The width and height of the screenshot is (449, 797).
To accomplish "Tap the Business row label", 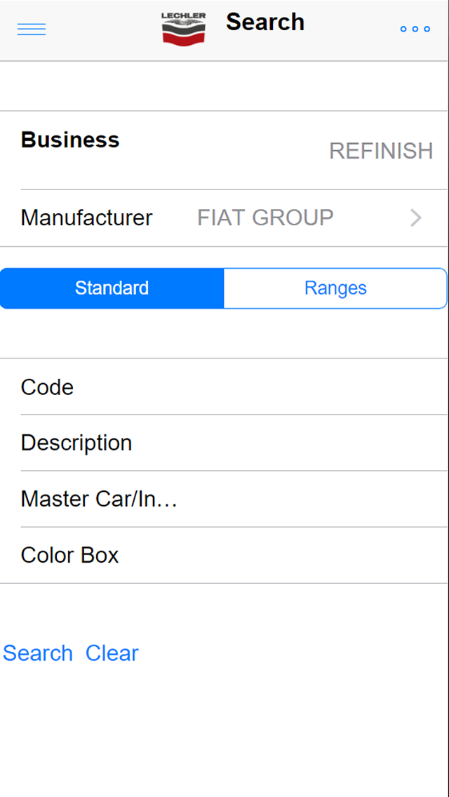I will tap(70, 140).
